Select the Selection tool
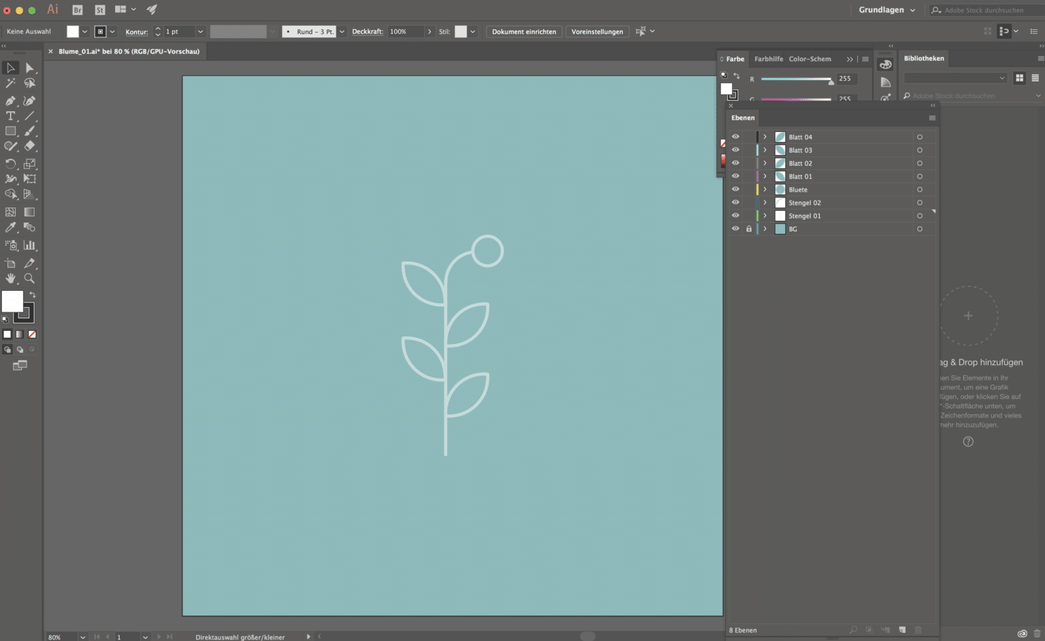 [x=10, y=67]
